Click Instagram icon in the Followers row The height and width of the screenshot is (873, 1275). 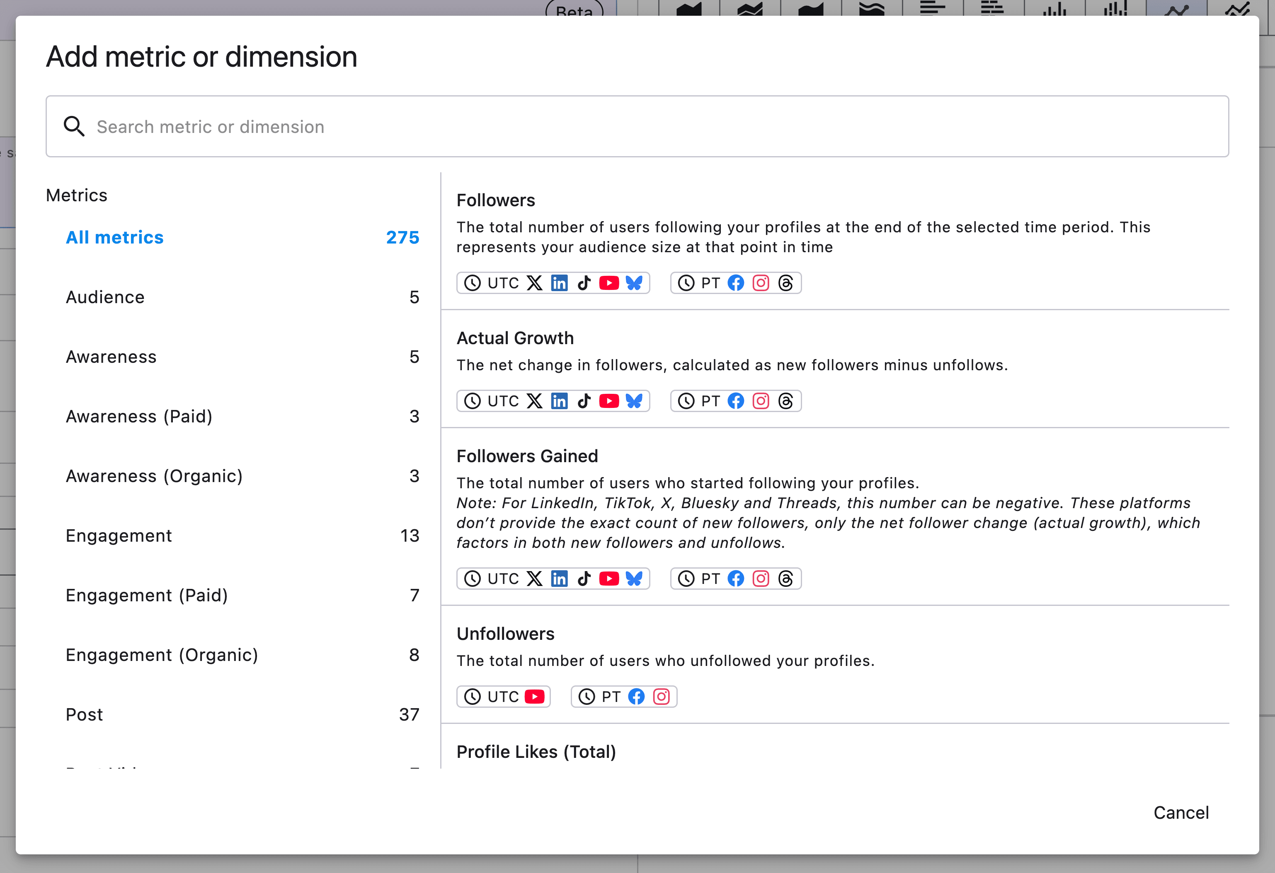click(x=761, y=283)
